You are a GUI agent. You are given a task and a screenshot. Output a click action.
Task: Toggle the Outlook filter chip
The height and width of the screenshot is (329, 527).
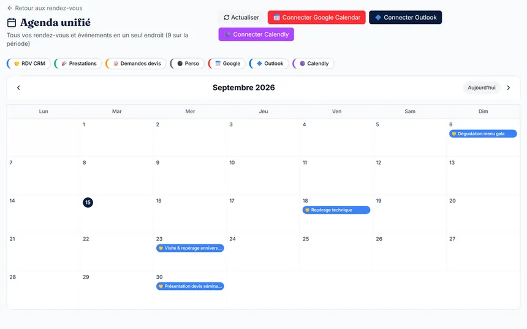269,64
